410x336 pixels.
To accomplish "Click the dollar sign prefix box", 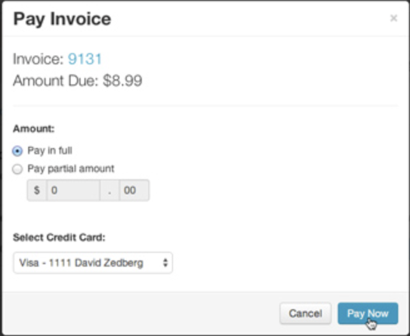I will (37, 190).
